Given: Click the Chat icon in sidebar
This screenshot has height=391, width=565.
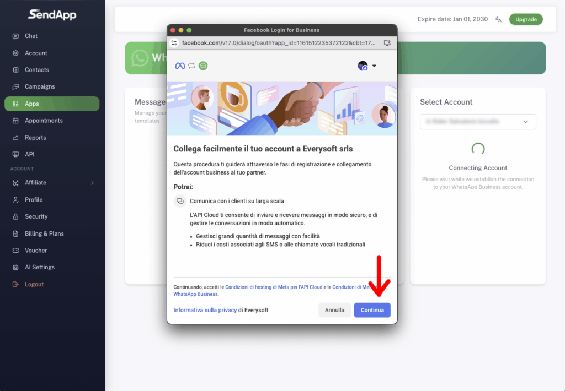Looking at the screenshot, I should click(15, 36).
